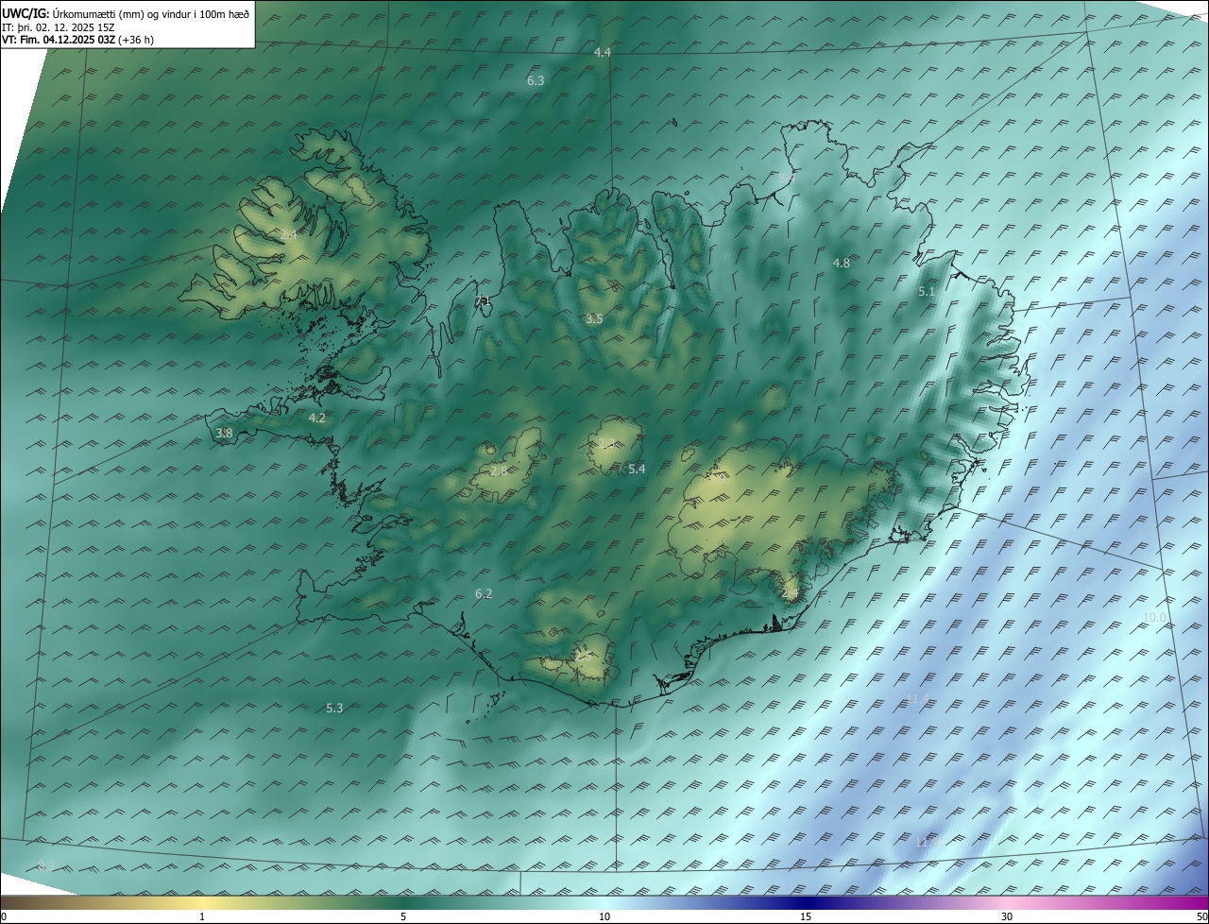Click the 6.2 value label on the map
This screenshot has width=1209, height=924.
click(484, 593)
